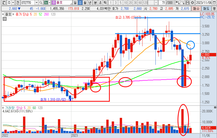Toggle the left side panel icon
This screenshot has width=217, height=138.
(x=4, y=3)
